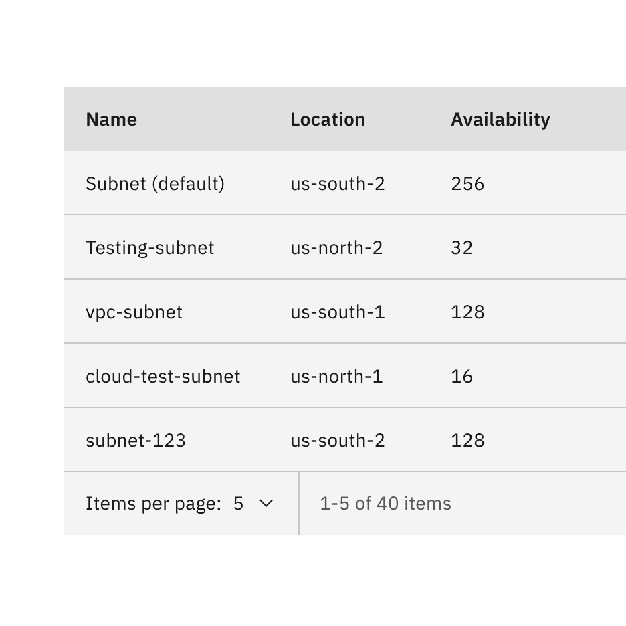
Task: Click the us-south-2 location of Subnet (default)
Action: pos(337,183)
